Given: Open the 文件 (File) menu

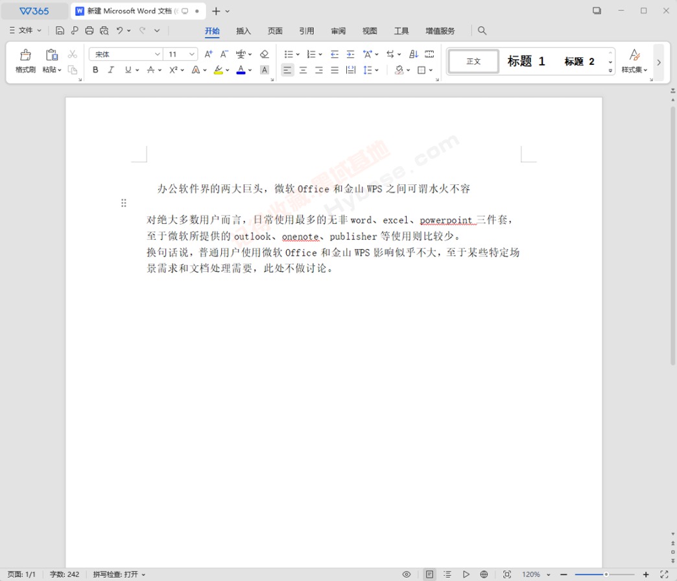Looking at the screenshot, I should (25, 31).
